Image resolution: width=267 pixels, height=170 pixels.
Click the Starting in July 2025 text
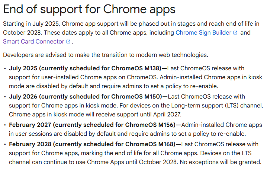pyautogui.click(x=31, y=24)
